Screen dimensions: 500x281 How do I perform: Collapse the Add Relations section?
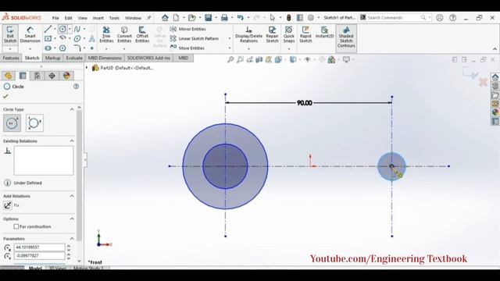(x=72, y=196)
